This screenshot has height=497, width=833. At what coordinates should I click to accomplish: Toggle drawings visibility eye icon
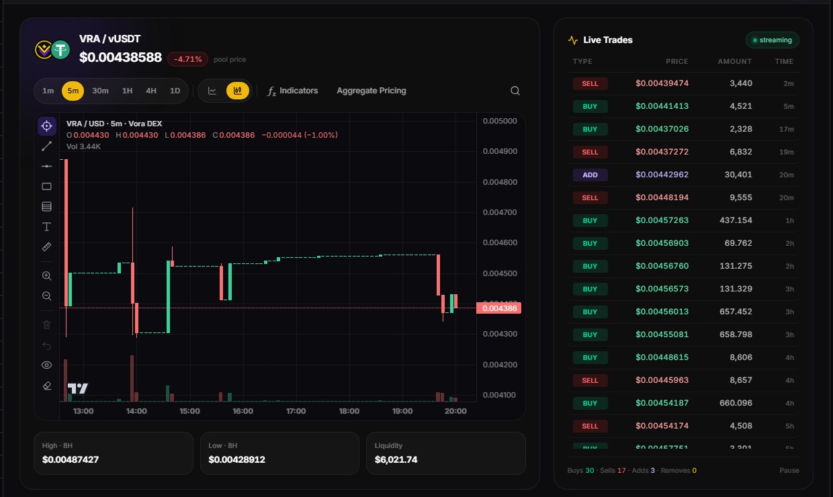click(x=47, y=365)
